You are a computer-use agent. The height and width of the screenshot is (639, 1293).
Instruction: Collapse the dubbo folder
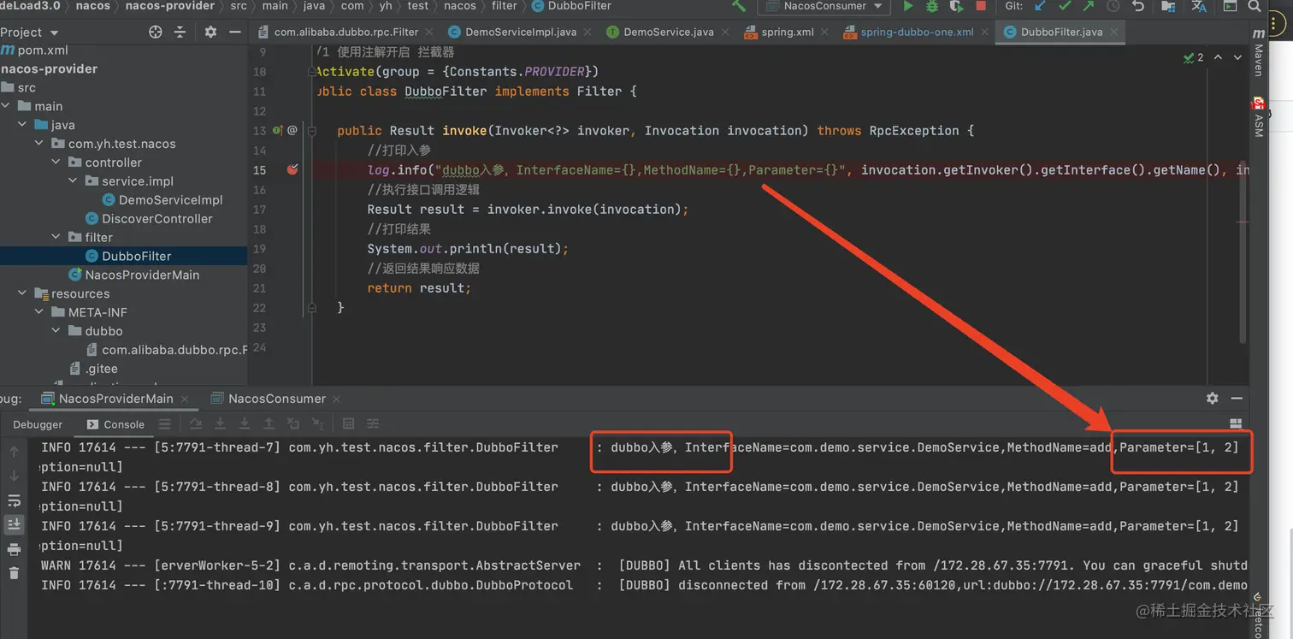(x=56, y=331)
